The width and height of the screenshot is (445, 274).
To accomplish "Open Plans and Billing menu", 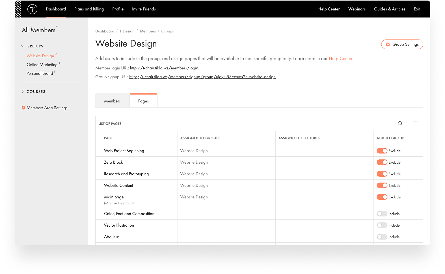I will [x=89, y=9].
